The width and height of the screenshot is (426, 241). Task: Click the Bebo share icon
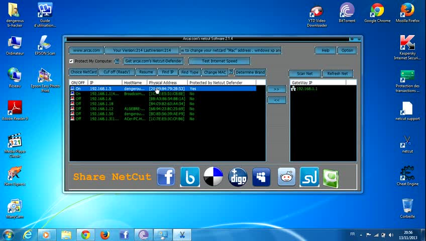click(x=189, y=177)
